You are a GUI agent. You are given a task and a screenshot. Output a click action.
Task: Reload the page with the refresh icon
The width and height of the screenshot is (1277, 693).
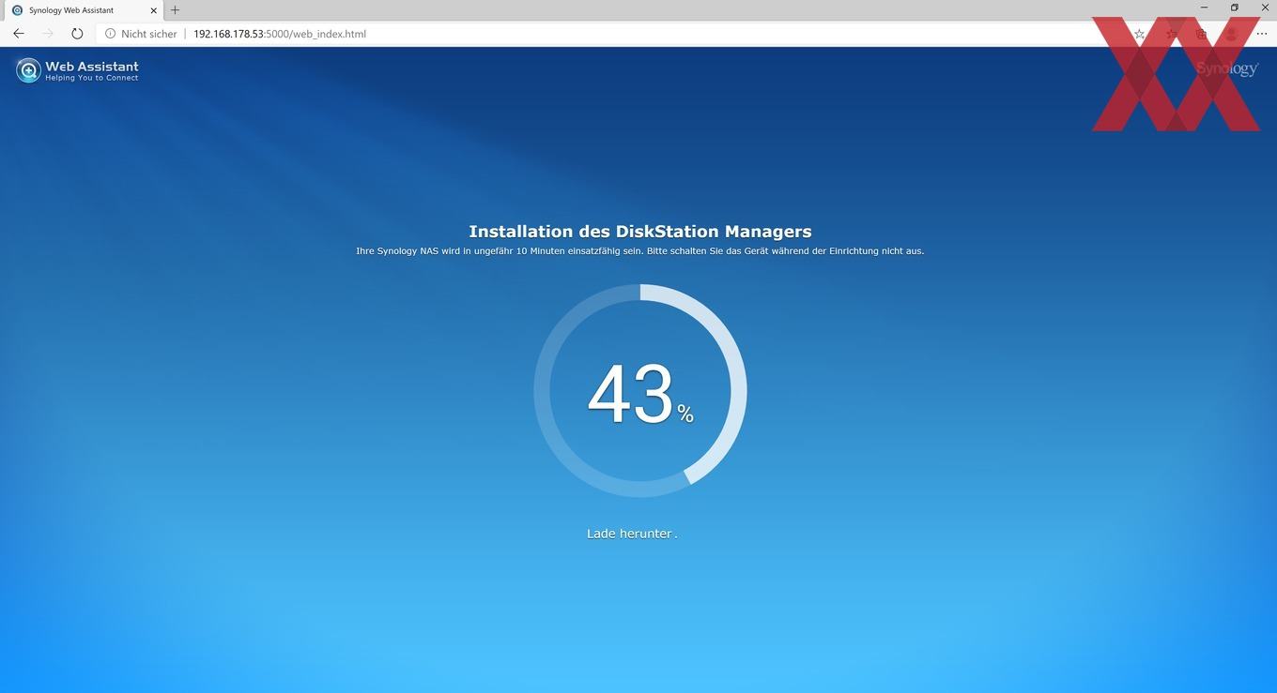[77, 34]
